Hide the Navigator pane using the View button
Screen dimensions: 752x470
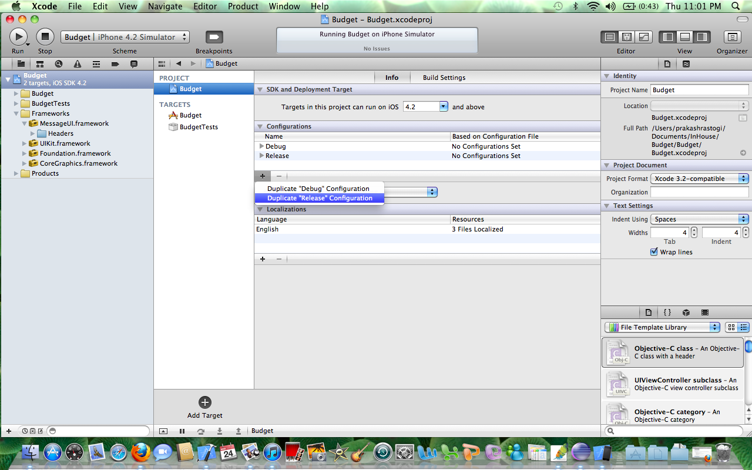click(667, 37)
